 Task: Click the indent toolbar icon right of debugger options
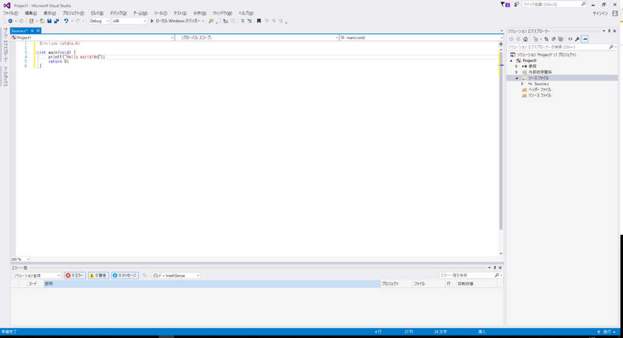(225, 21)
